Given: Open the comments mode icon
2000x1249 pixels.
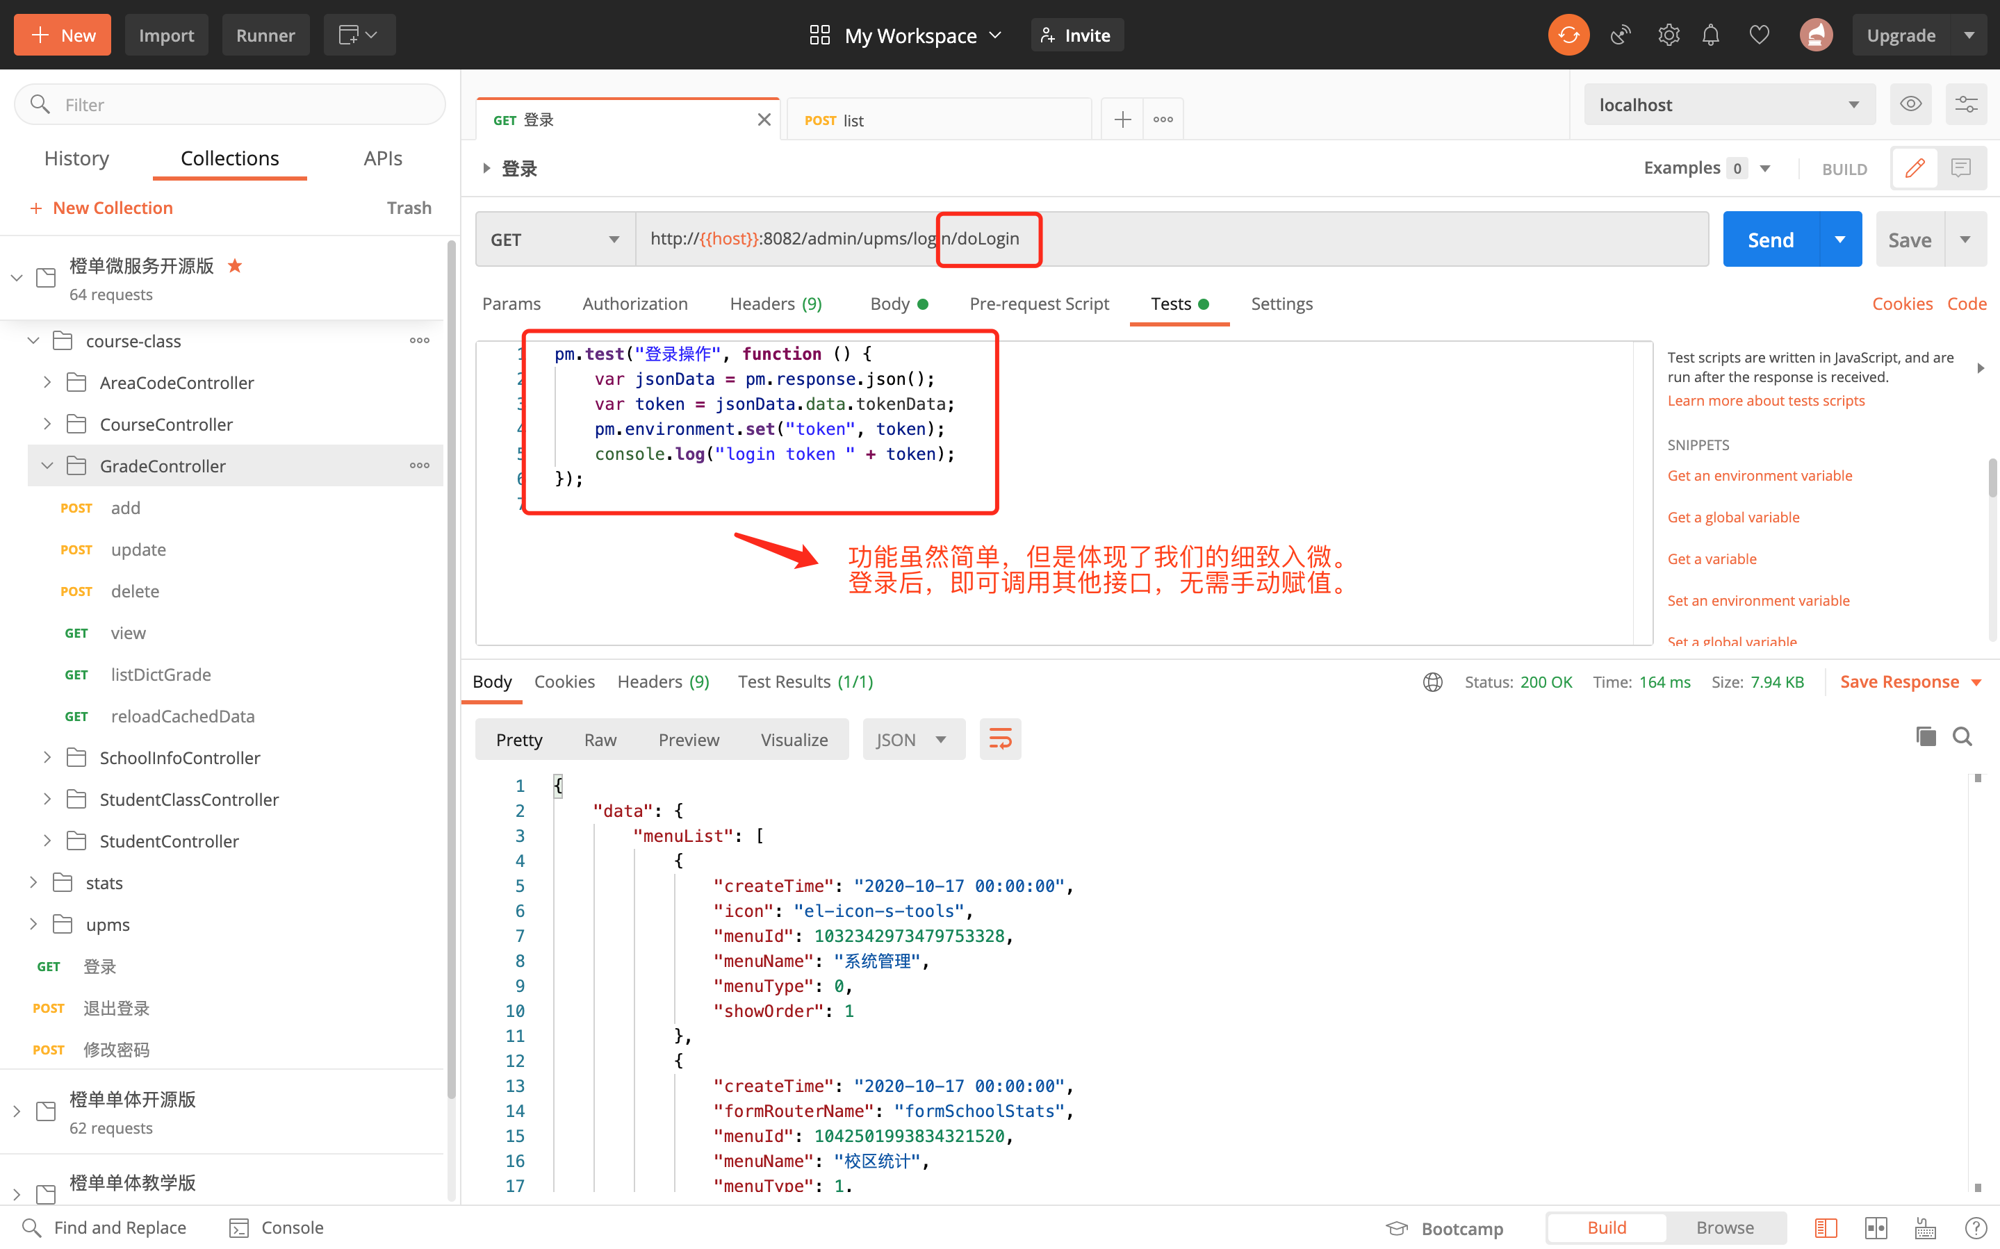Looking at the screenshot, I should (x=1960, y=169).
